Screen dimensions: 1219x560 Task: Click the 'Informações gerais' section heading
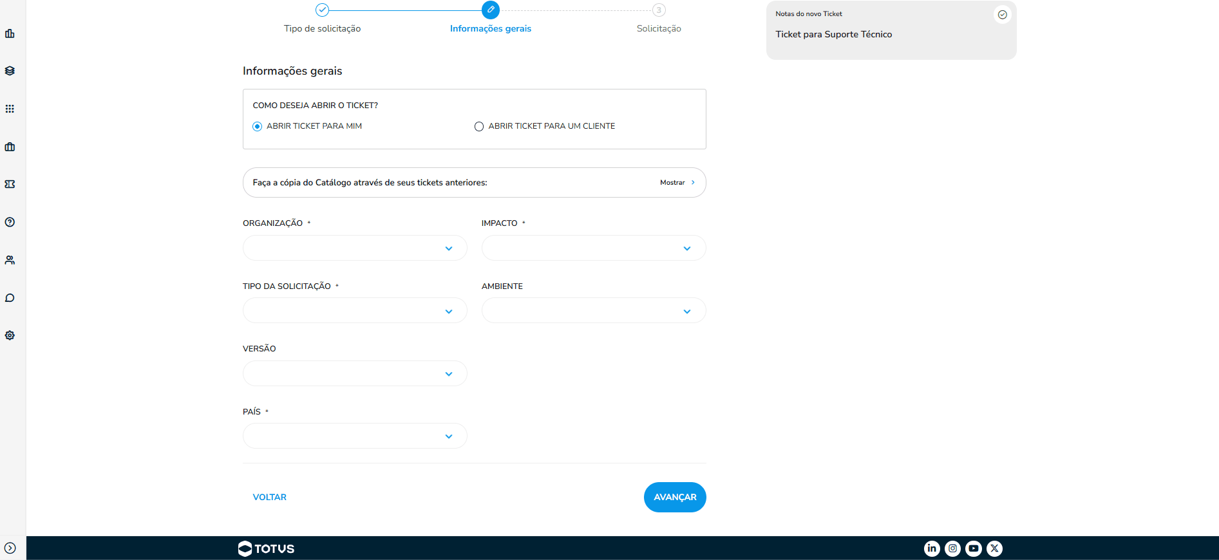292,71
